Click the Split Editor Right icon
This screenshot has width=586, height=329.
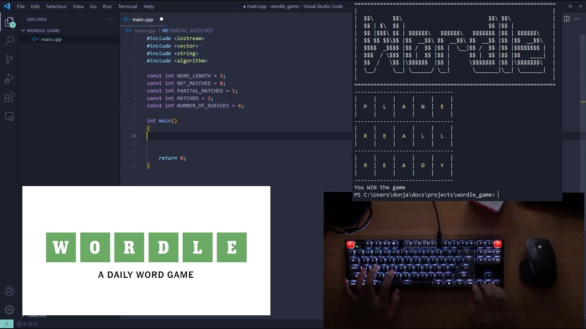(566, 19)
